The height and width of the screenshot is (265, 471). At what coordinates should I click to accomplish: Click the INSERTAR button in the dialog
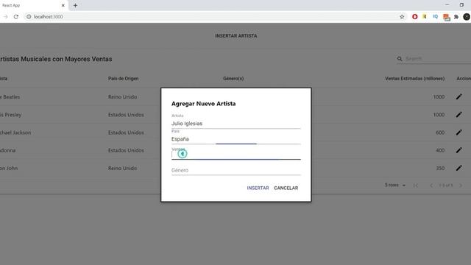click(258, 188)
